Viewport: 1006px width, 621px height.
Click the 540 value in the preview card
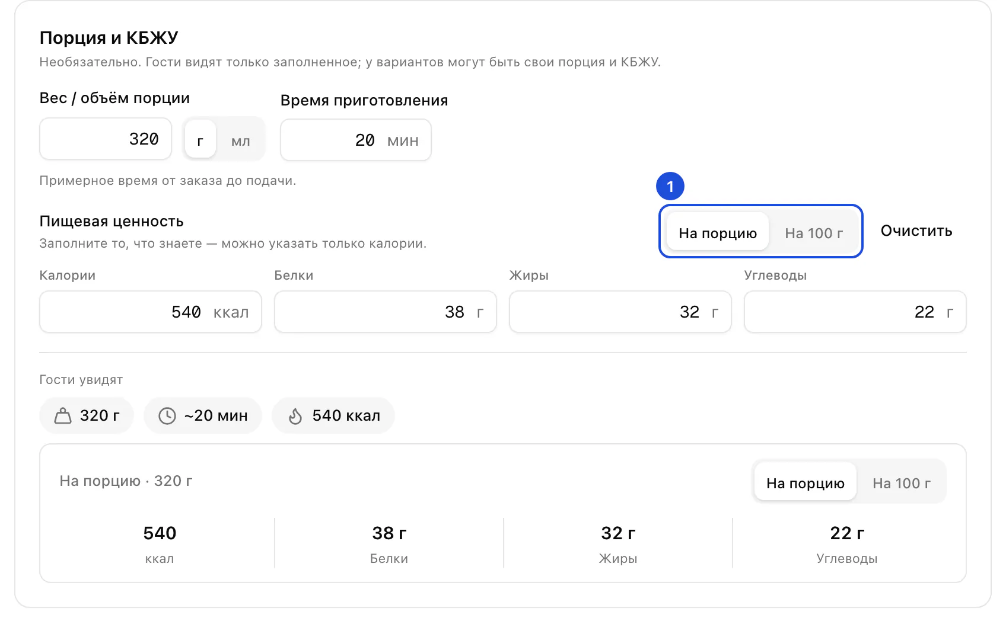[160, 533]
